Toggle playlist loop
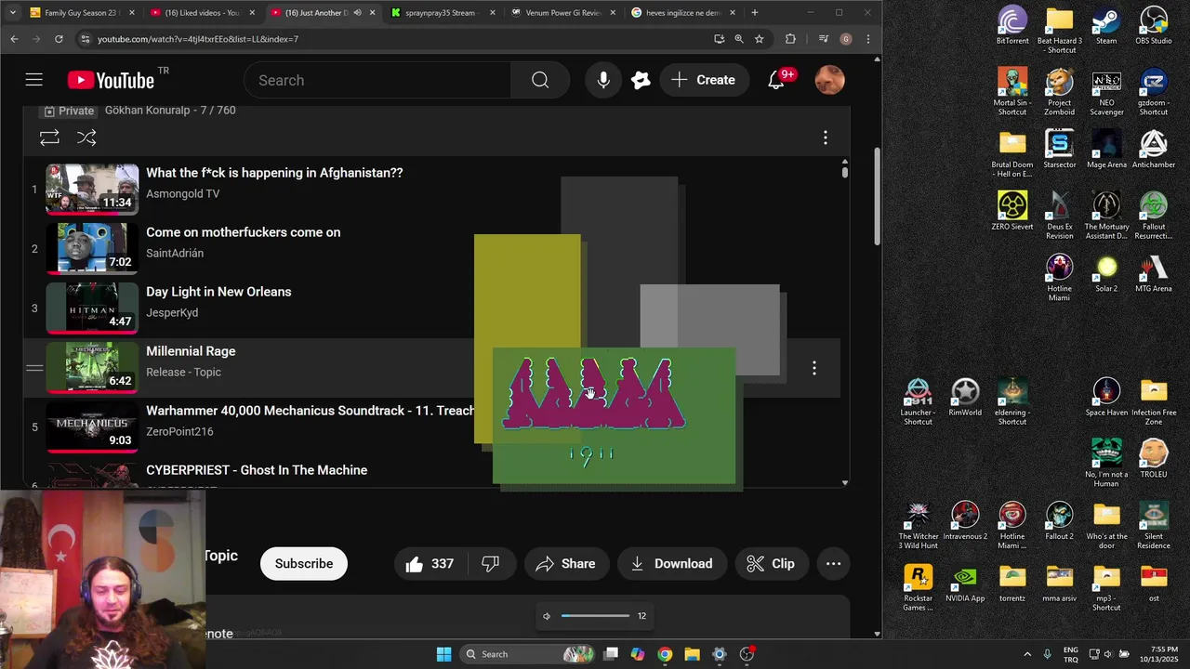Viewport: 1190px width, 669px height. [49, 138]
